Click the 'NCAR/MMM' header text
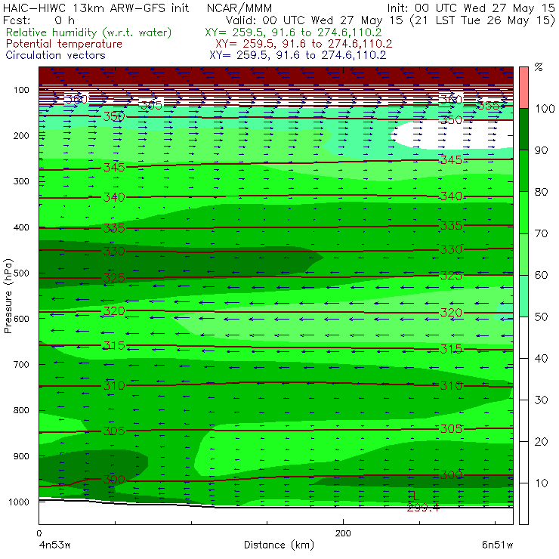Viewport: 559px width, 559px height. tap(239, 8)
